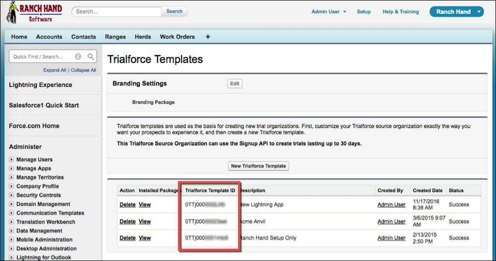Click the Collapse All link
This screenshot has width=496, height=261.
pyautogui.click(x=83, y=70)
